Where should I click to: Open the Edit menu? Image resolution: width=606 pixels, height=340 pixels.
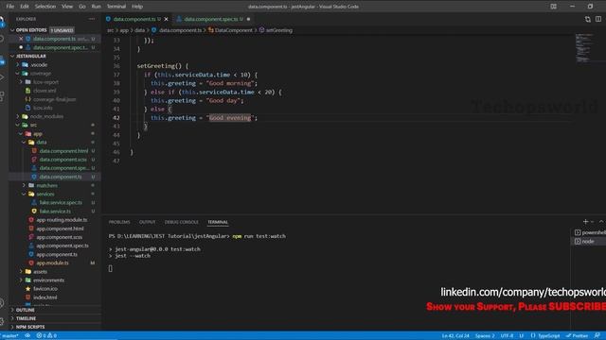click(25, 7)
